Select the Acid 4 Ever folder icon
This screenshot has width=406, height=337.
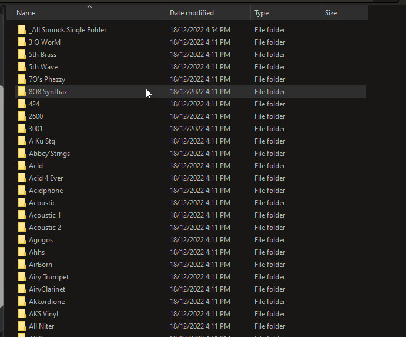[22, 178]
